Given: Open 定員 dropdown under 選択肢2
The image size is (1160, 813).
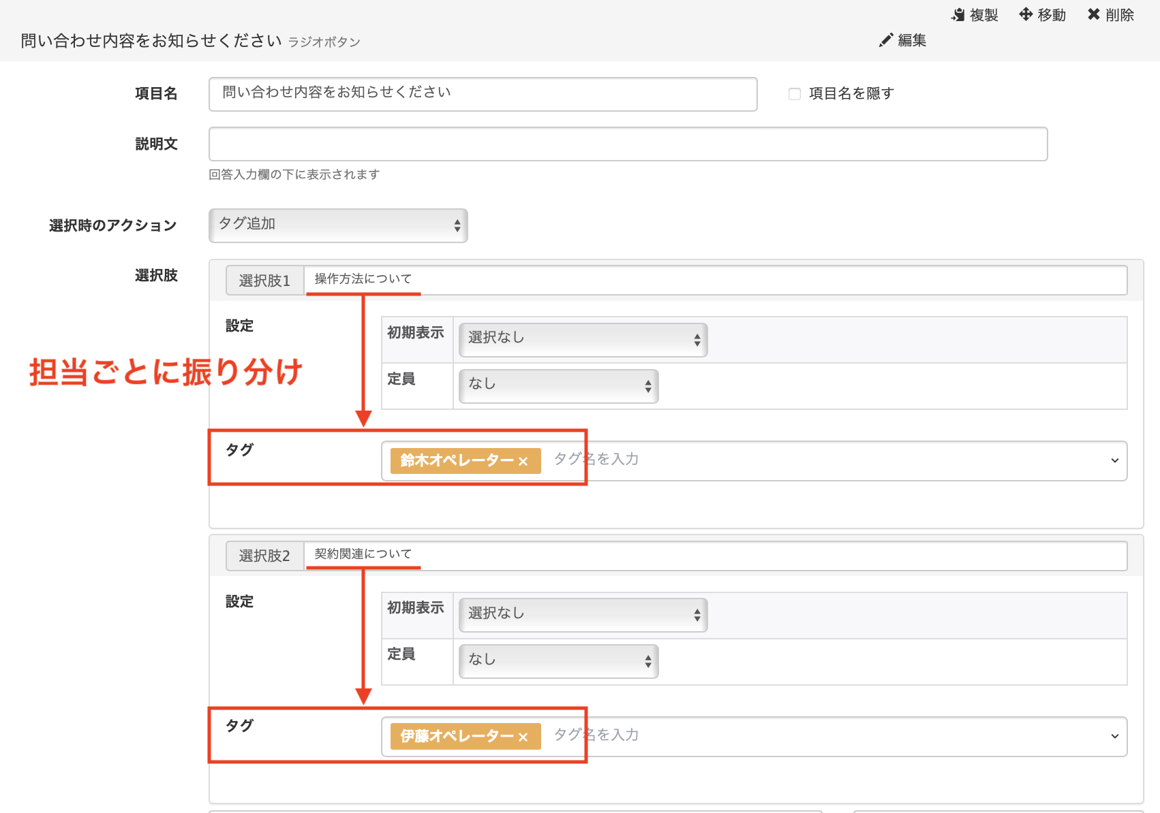Looking at the screenshot, I should [558, 661].
